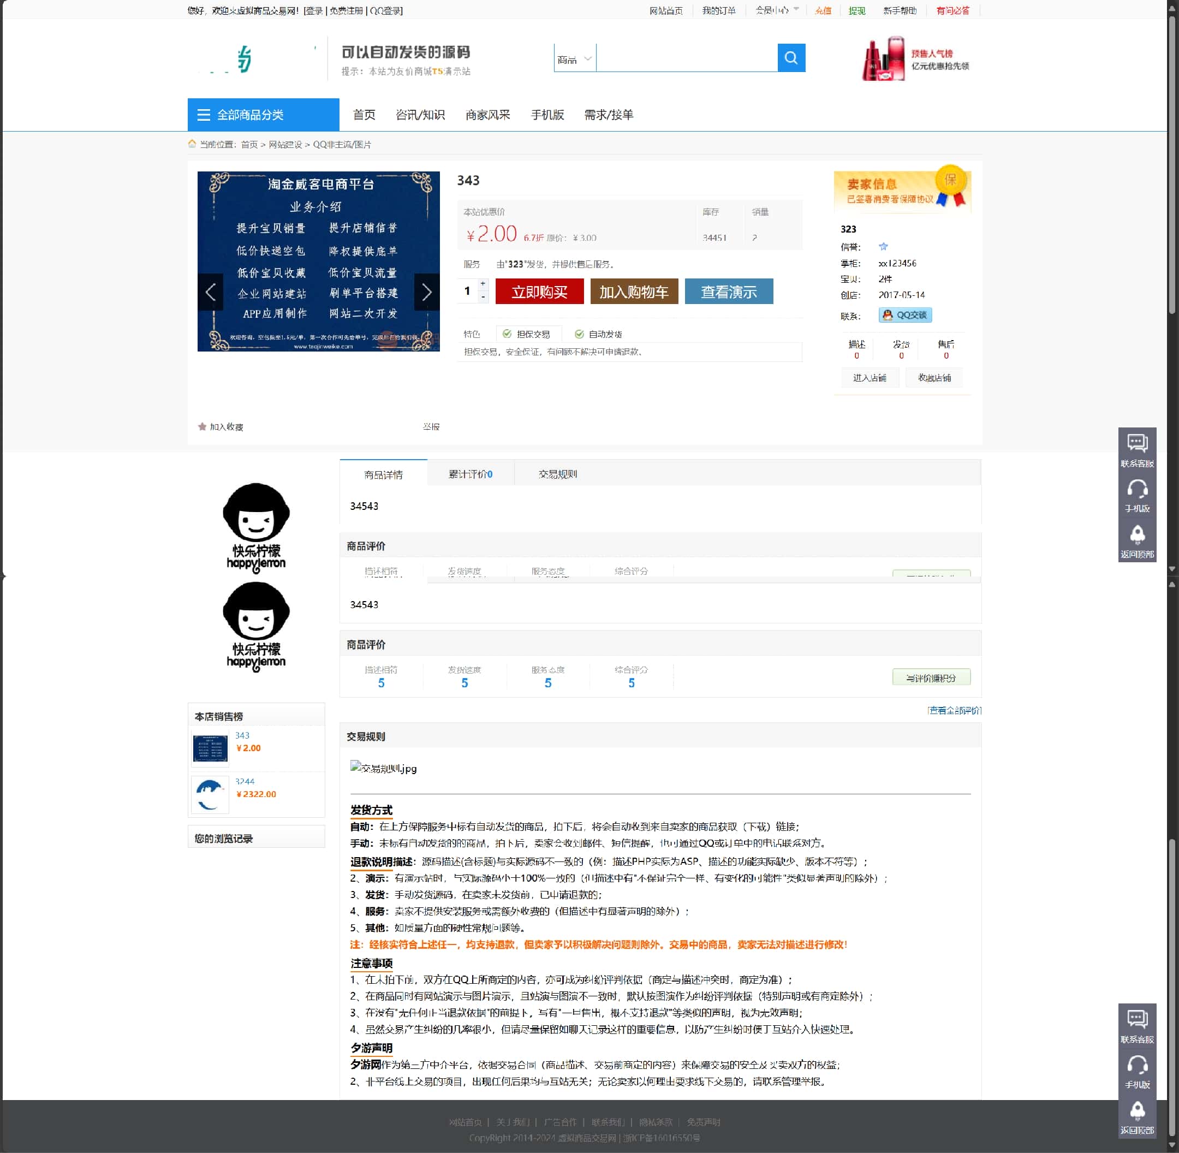The width and height of the screenshot is (1179, 1153).
Task: Click the 立即购买 buy button
Action: click(x=539, y=292)
